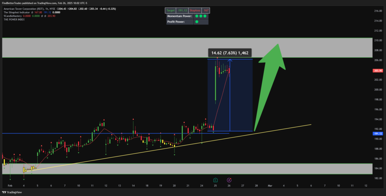
Task: Click the 192.00 price axis label
Action: (x=378, y=129)
